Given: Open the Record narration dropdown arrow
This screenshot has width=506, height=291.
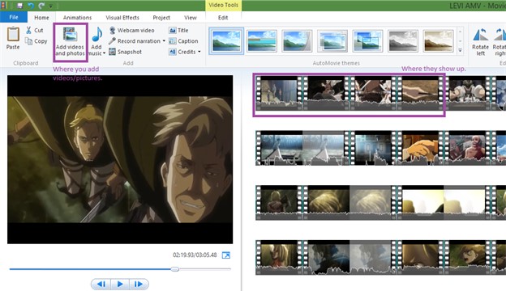Looking at the screenshot, I should tap(164, 41).
